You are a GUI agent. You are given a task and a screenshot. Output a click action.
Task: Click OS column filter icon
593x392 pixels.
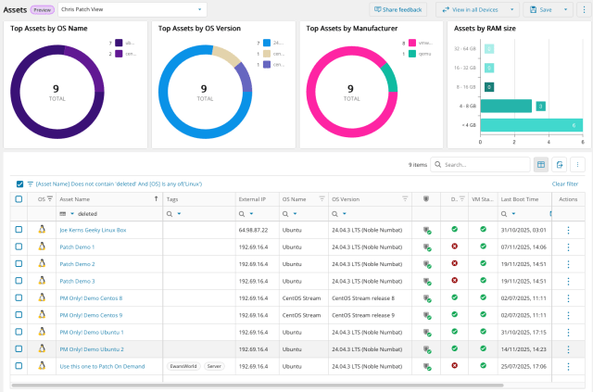51,198
